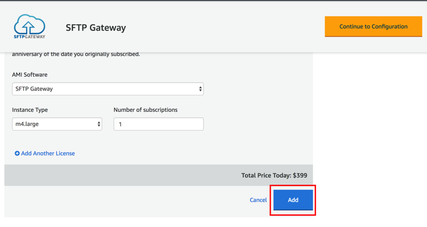Click the AMI Software label

point(30,74)
